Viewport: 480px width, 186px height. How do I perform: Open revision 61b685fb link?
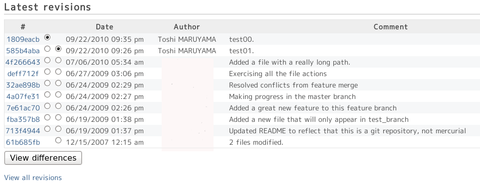(23, 142)
